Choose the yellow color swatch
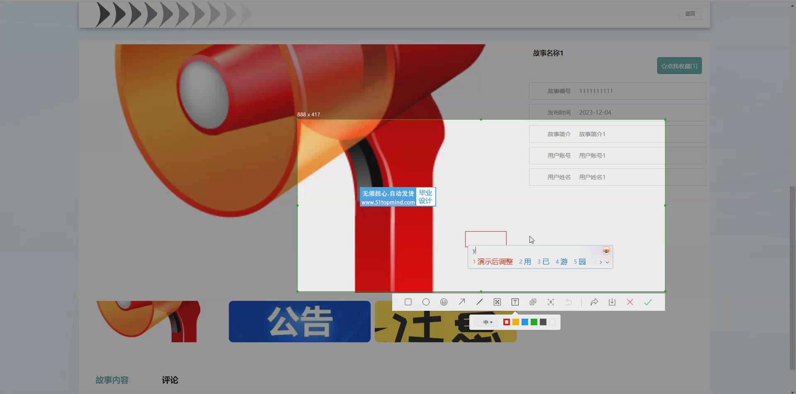This screenshot has width=796, height=394. tap(515, 322)
